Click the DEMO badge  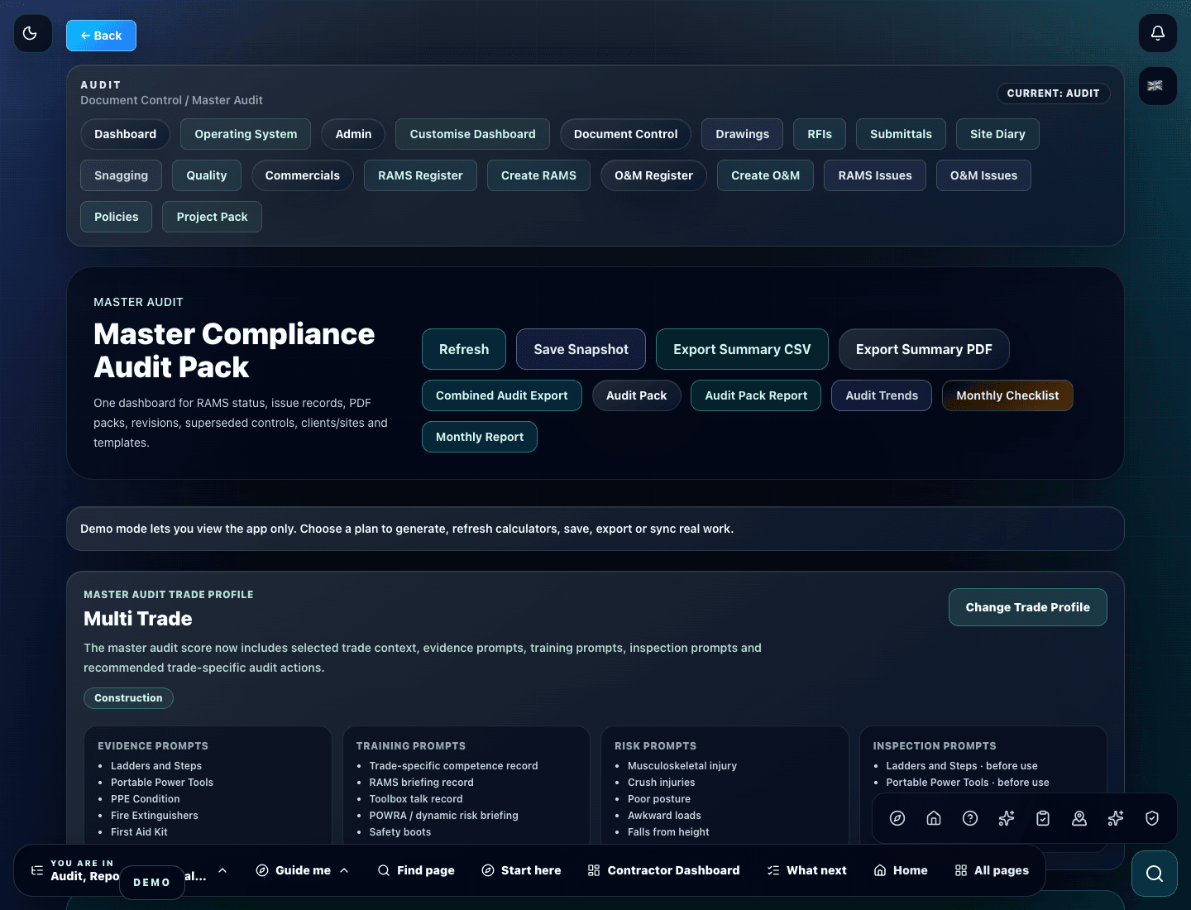tap(152, 883)
